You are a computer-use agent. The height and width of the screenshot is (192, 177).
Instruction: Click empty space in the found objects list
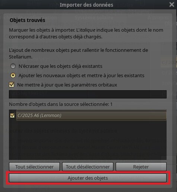[x=88, y=140]
